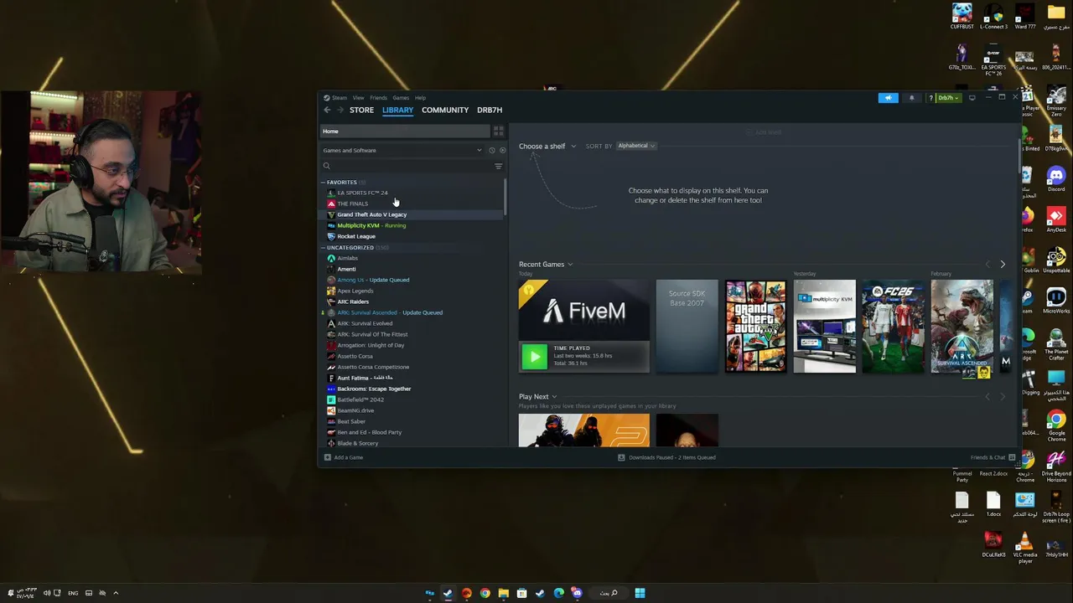Collapse the UNCATEGORIZED category
The height and width of the screenshot is (603, 1073).
click(324, 248)
